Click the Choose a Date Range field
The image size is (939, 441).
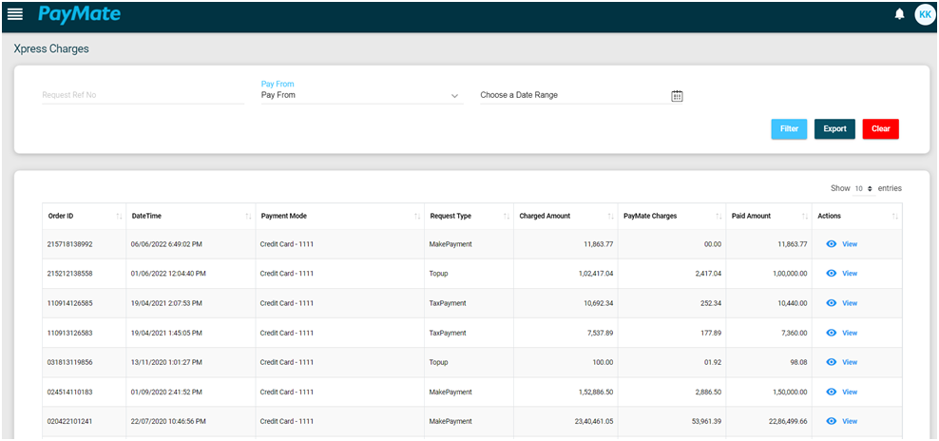click(582, 95)
